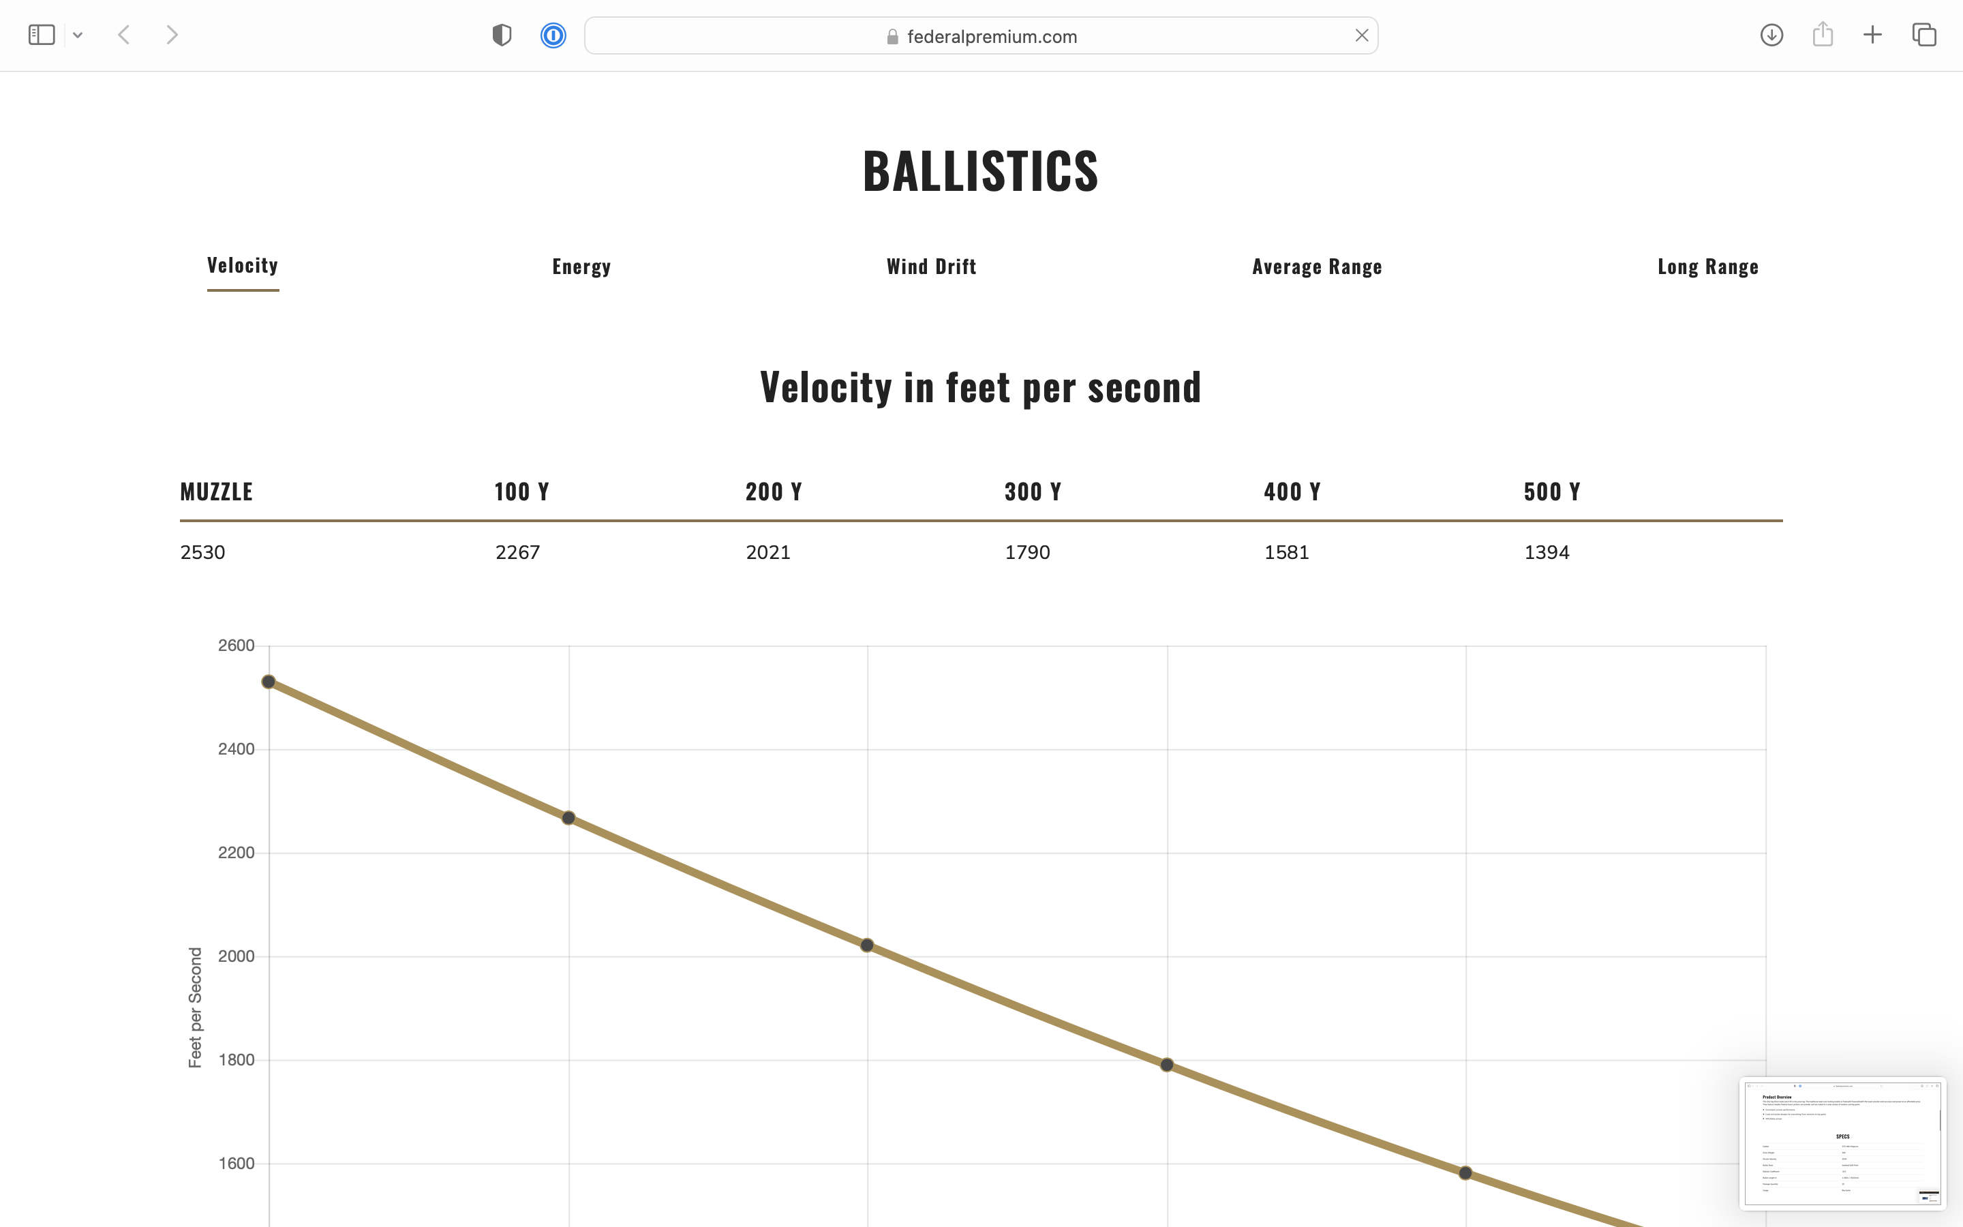The image size is (1963, 1227).
Task: Click the muzzle velocity data point on chart
Action: click(269, 682)
